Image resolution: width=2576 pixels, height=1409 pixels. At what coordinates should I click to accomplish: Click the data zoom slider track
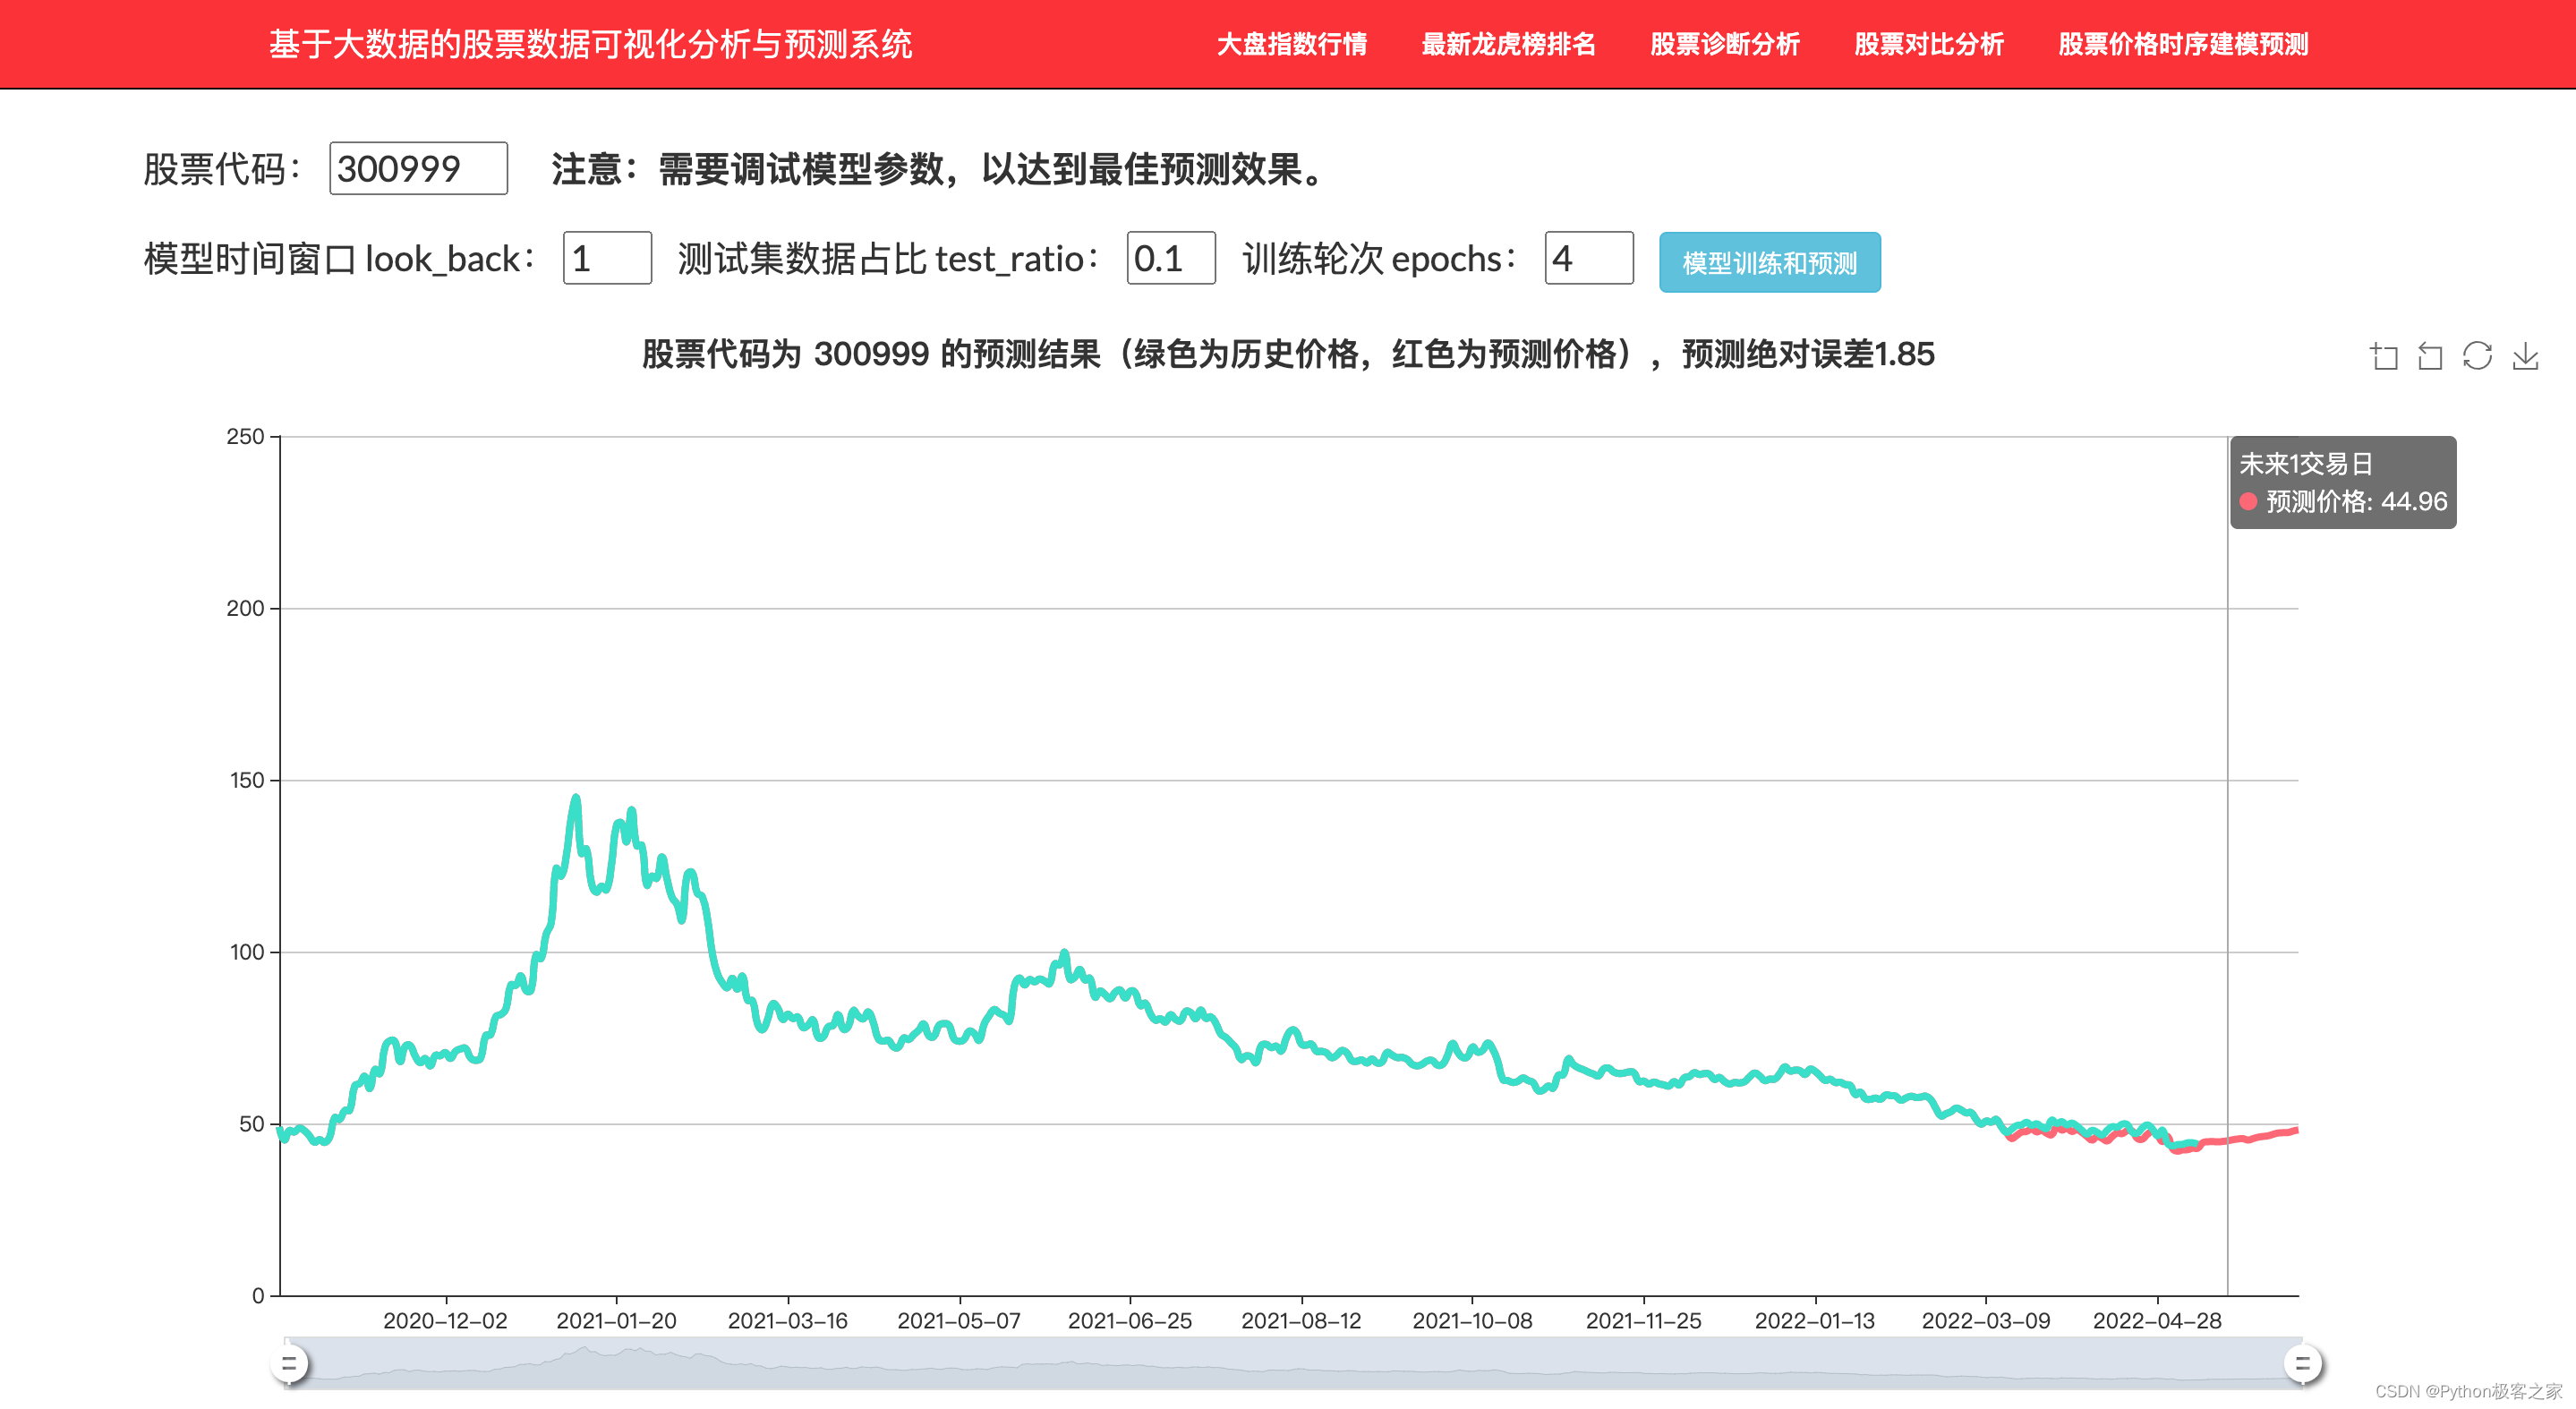[1295, 1363]
